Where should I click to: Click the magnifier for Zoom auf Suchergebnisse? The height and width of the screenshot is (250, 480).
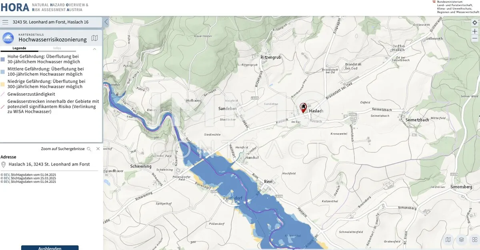89,149
